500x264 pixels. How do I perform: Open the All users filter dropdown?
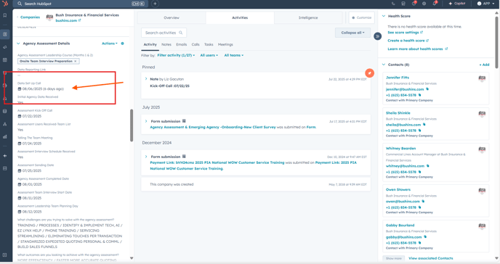click(209, 55)
